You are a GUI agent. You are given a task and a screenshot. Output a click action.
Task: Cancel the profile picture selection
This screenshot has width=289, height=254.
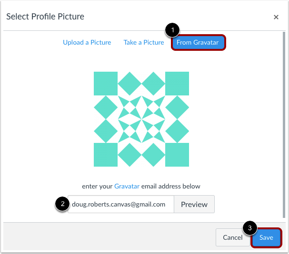(233, 237)
